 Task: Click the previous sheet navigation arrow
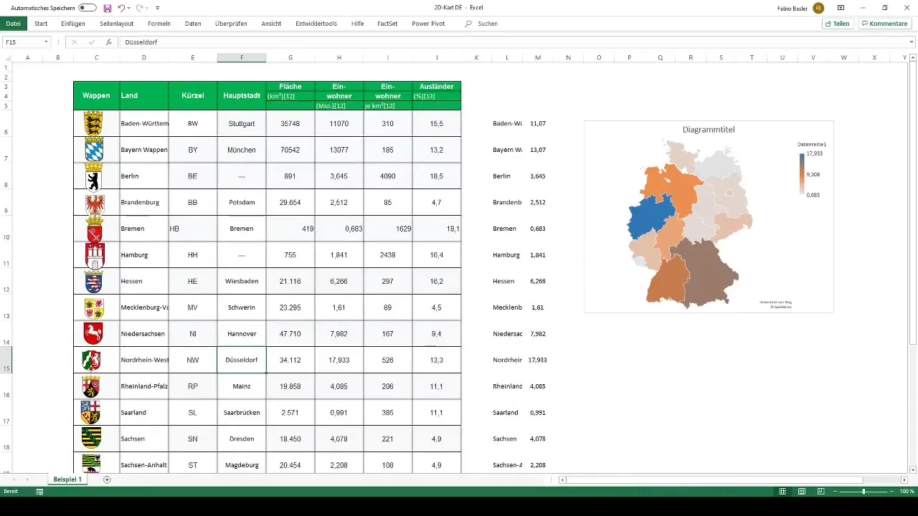tap(14, 479)
